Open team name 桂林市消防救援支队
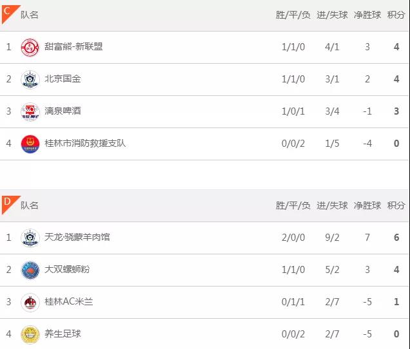Screen dimensions: 410x349 pos(85,143)
